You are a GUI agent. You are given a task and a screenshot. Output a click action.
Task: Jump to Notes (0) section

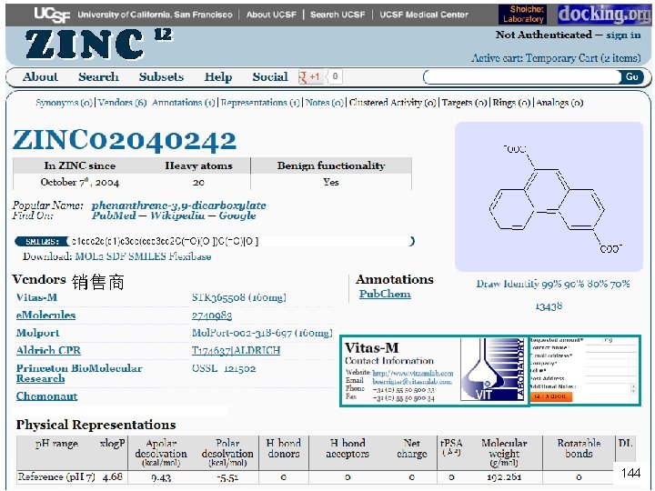(325, 103)
